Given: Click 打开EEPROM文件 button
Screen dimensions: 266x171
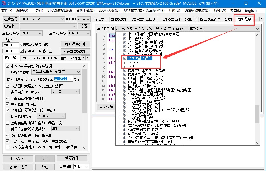Looking at the screenshot, I should [x=75, y=51].
